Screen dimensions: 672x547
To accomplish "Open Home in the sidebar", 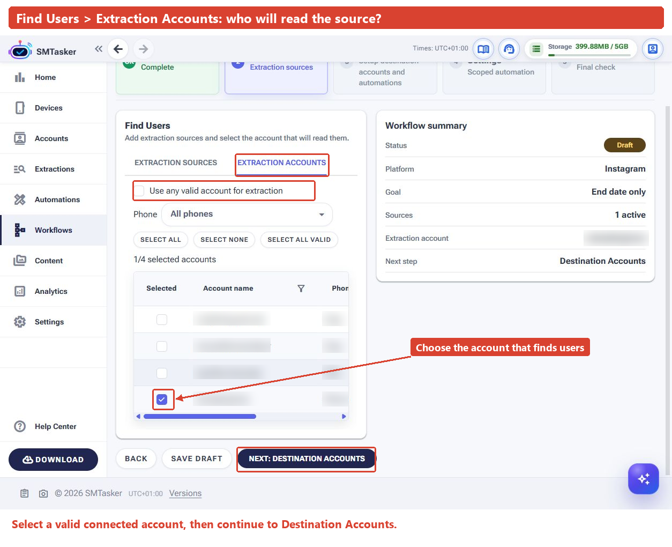I will pyautogui.click(x=54, y=77).
